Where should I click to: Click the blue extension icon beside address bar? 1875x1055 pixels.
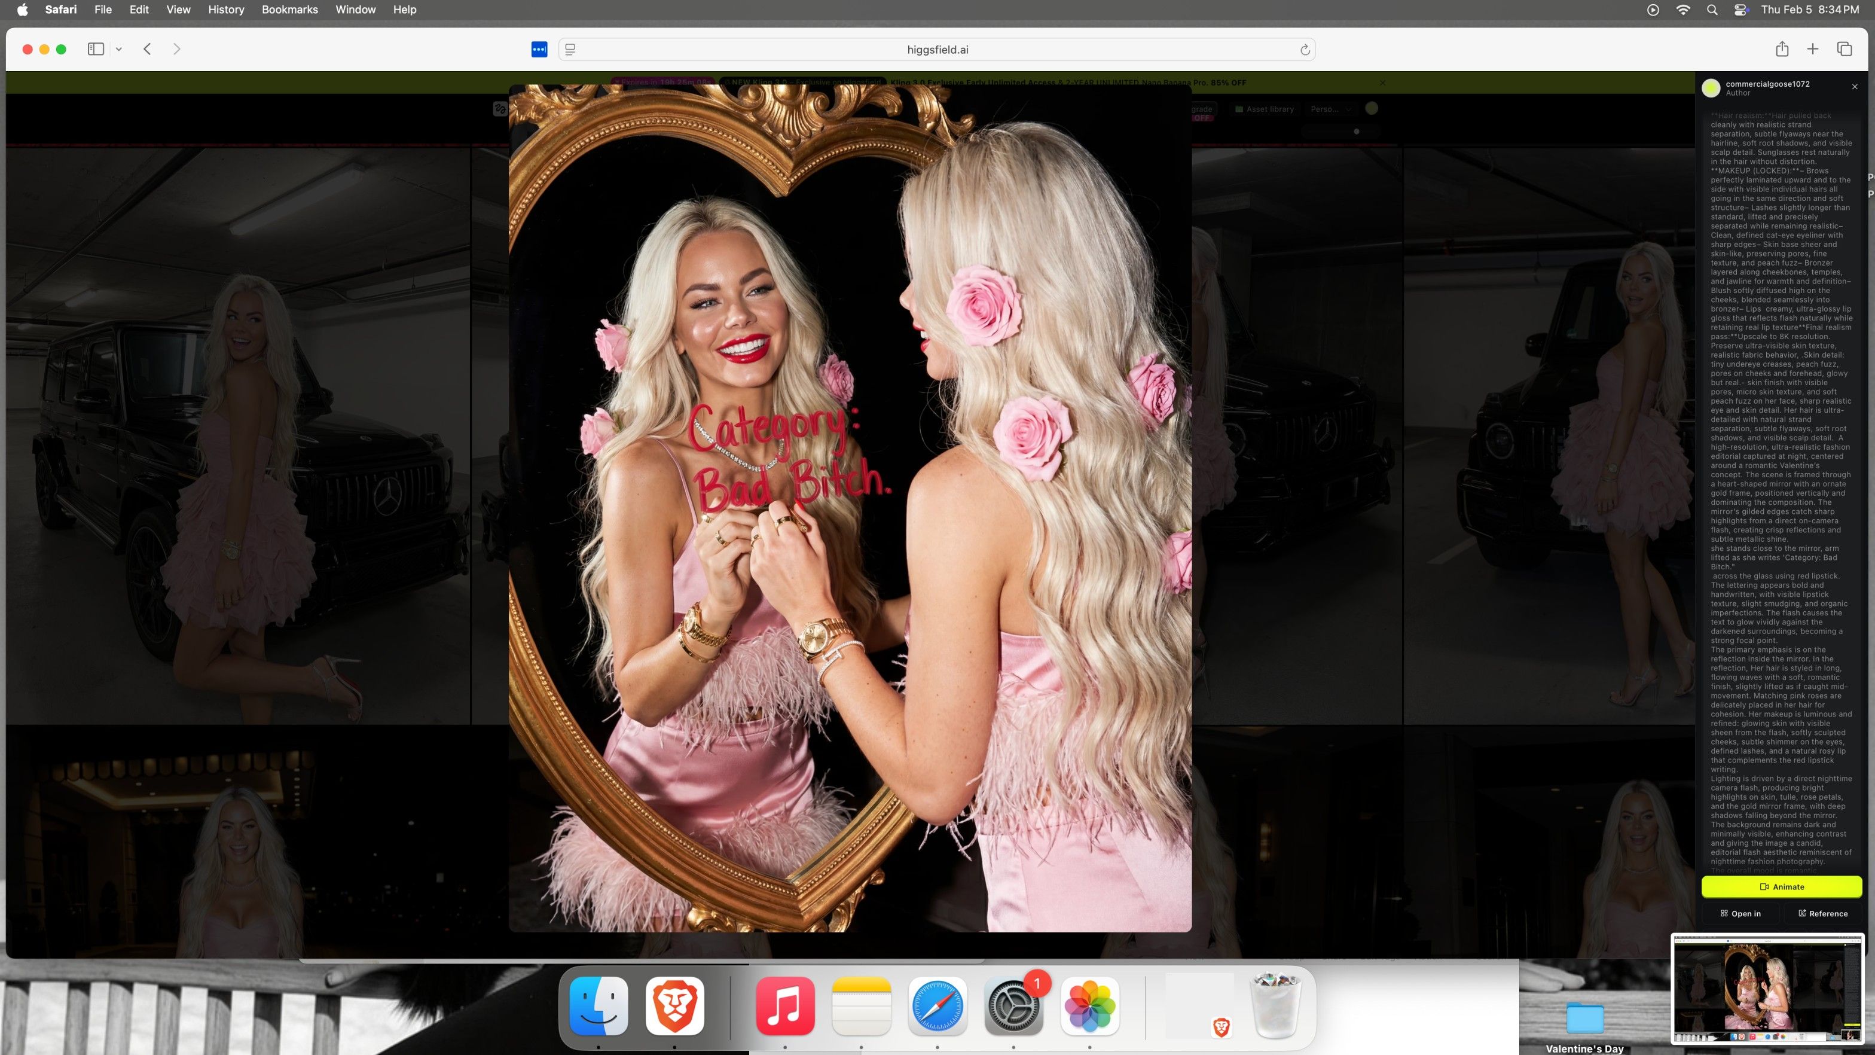click(x=539, y=49)
